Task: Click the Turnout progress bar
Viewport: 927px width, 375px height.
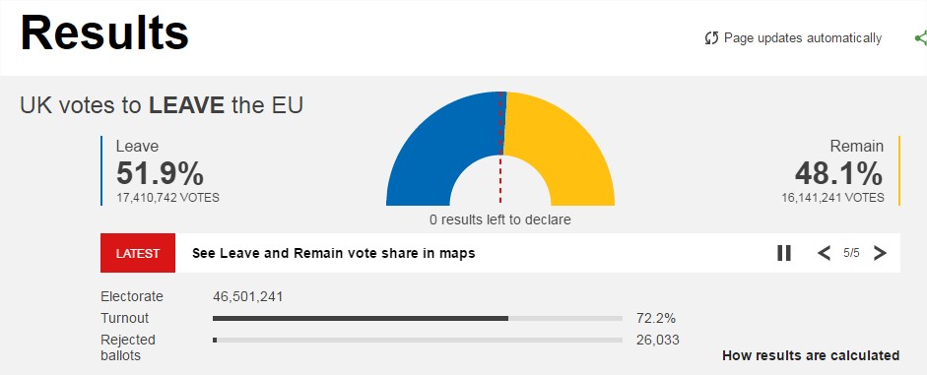Action: pyautogui.click(x=418, y=318)
